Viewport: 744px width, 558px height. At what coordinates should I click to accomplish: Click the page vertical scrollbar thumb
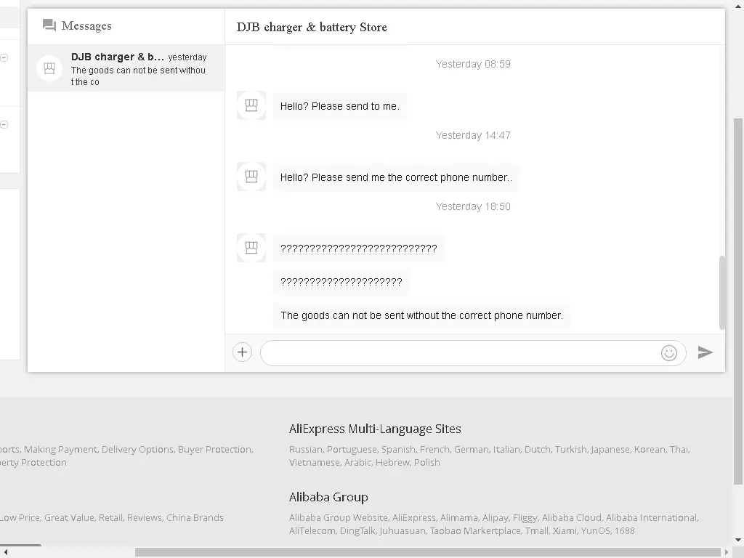tap(738, 302)
